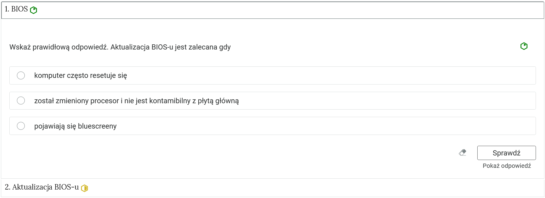Click the answer text about the changed processor

pyautogui.click(x=136, y=101)
